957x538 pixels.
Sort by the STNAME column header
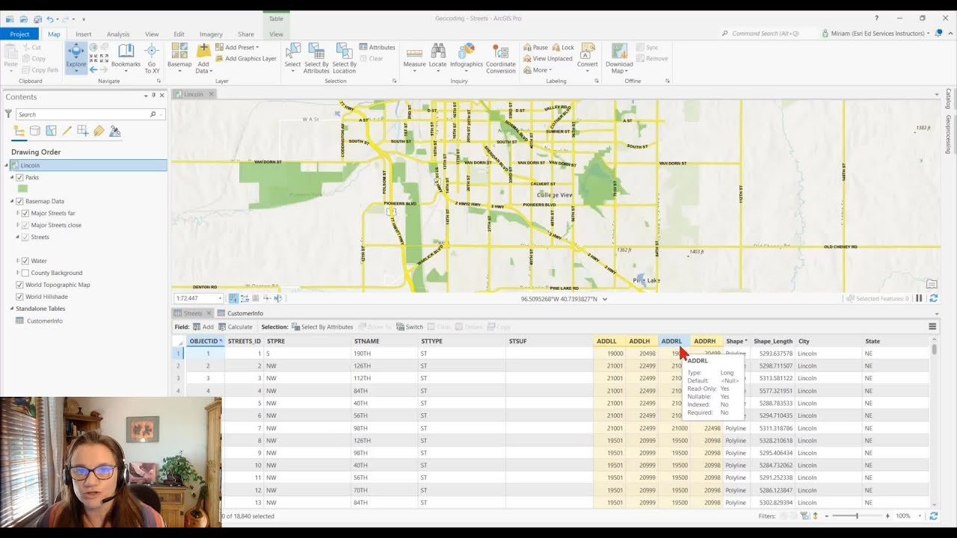(385, 341)
